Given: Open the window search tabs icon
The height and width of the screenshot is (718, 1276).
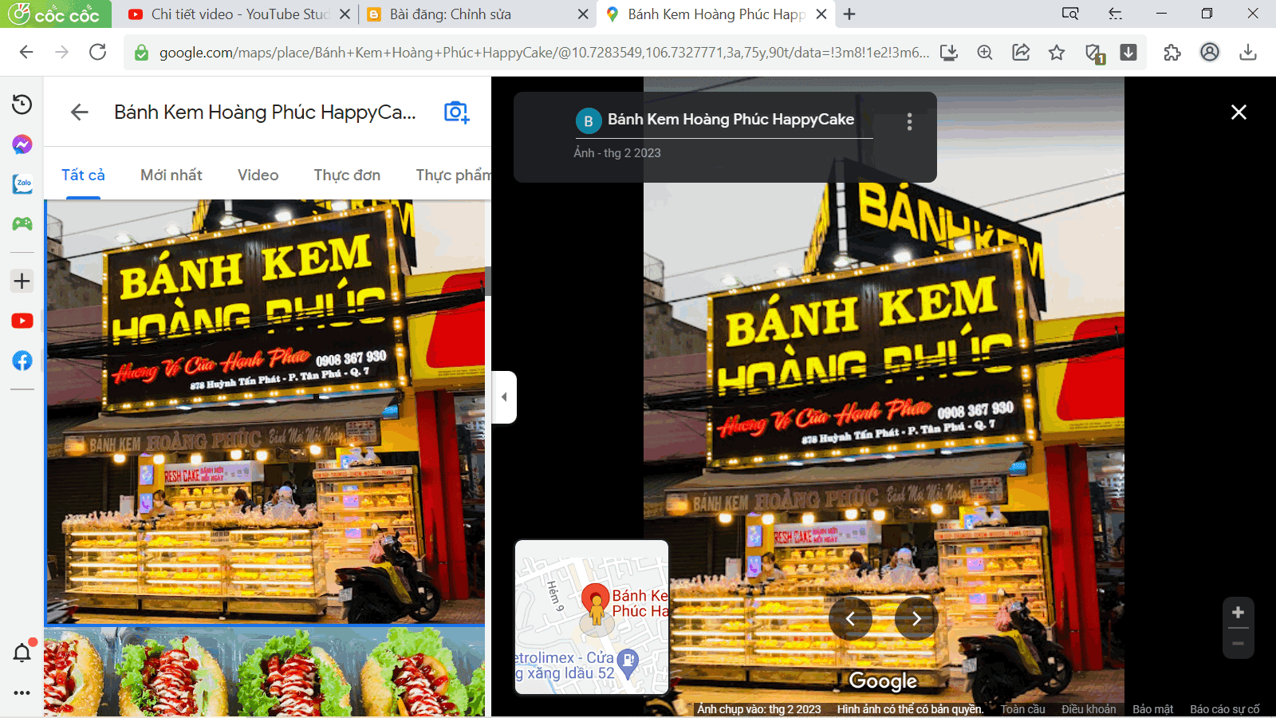Looking at the screenshot, I should [1070, 14].
